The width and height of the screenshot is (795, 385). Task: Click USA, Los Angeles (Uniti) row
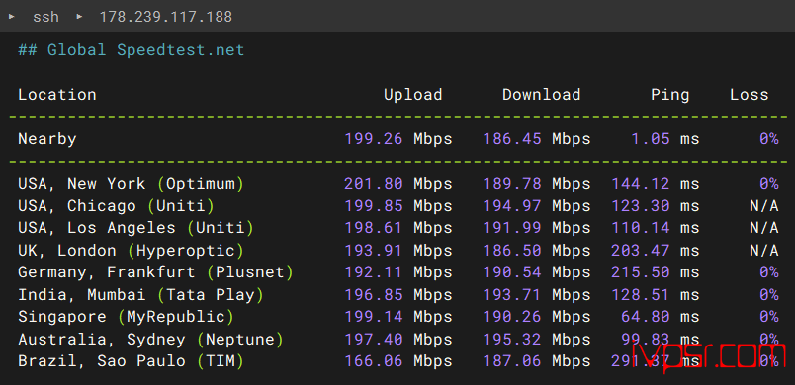pos(398,228)
